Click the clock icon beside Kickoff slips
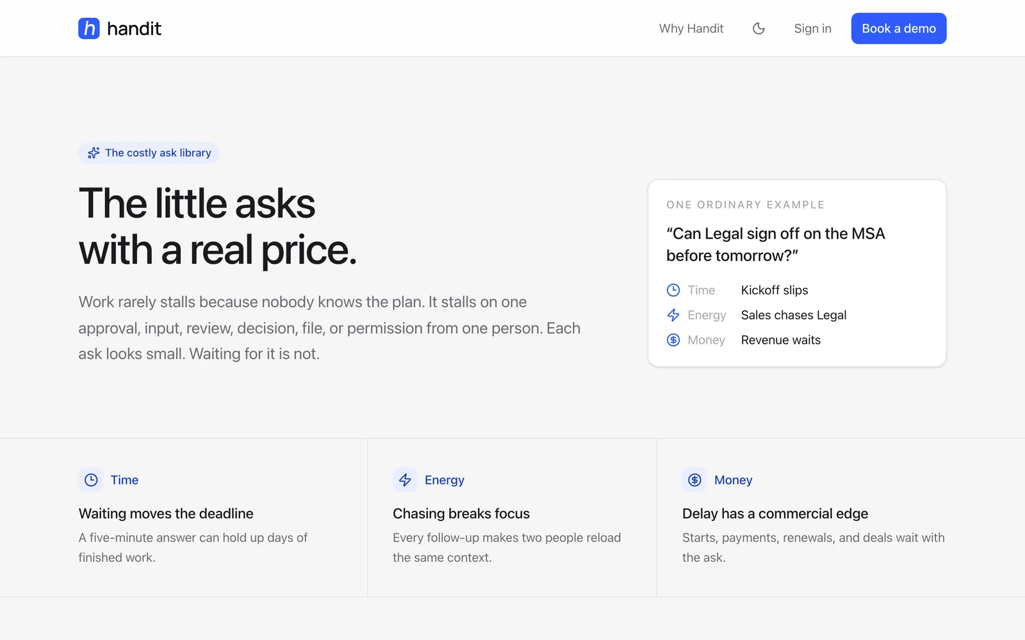 click(673, 290)
